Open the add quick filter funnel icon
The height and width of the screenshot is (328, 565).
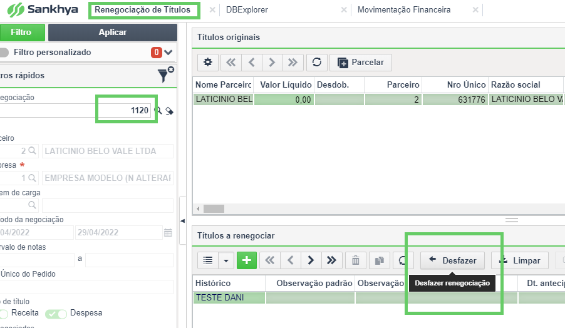tap(166, 74)
